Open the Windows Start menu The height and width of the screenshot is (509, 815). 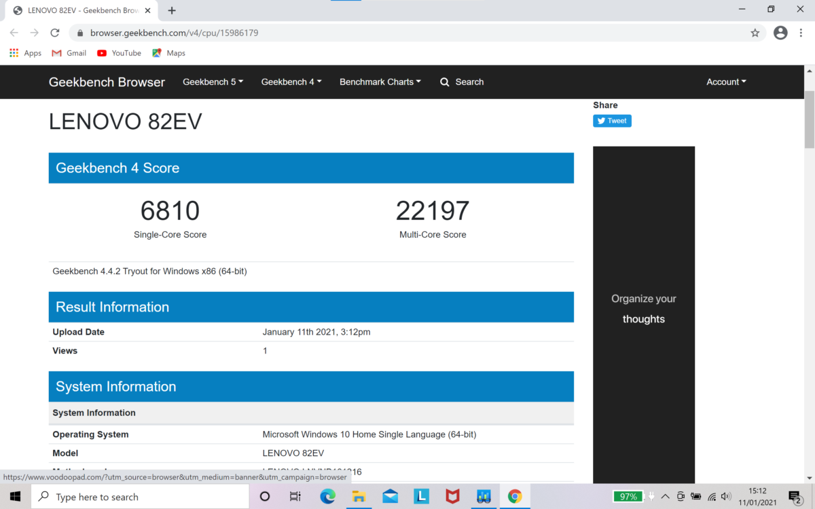[x=15, y=497]
